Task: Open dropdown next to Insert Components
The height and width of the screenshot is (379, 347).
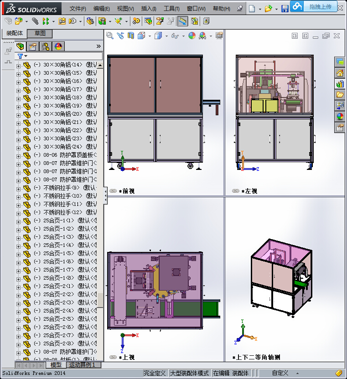Action: point(26,22)
